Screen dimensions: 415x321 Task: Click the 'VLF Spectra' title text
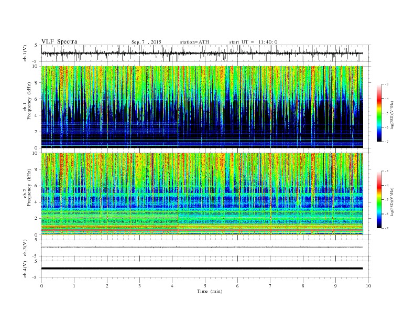point(59,41)
